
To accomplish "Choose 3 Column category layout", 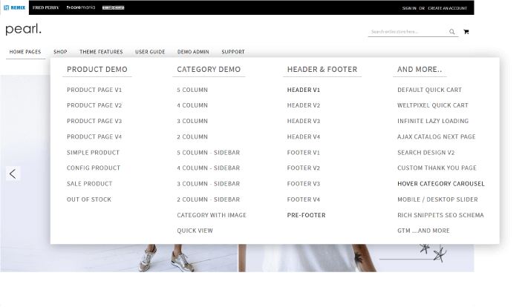I will [192, 121].
